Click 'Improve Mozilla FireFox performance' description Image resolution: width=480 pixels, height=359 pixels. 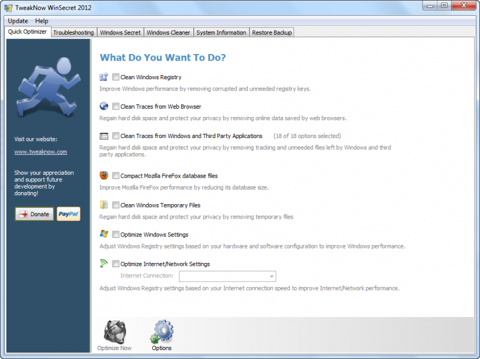(184, 187)
